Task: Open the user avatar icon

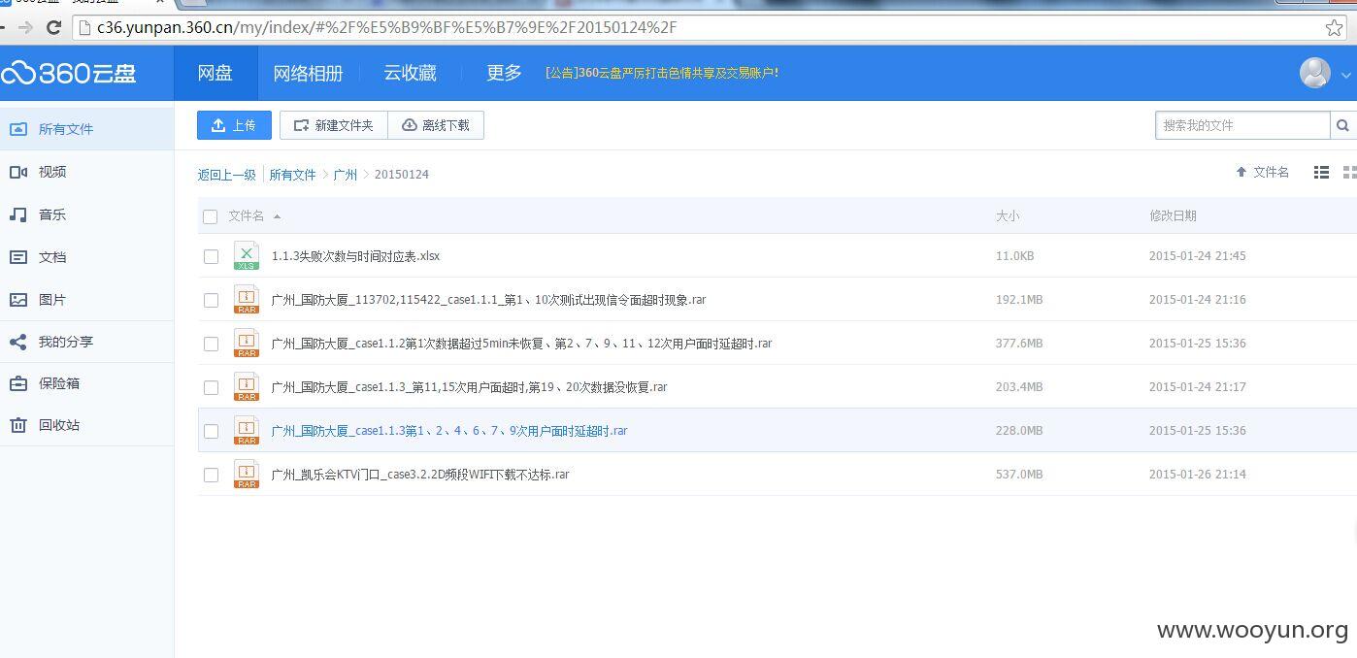Action: point(1314,73)
